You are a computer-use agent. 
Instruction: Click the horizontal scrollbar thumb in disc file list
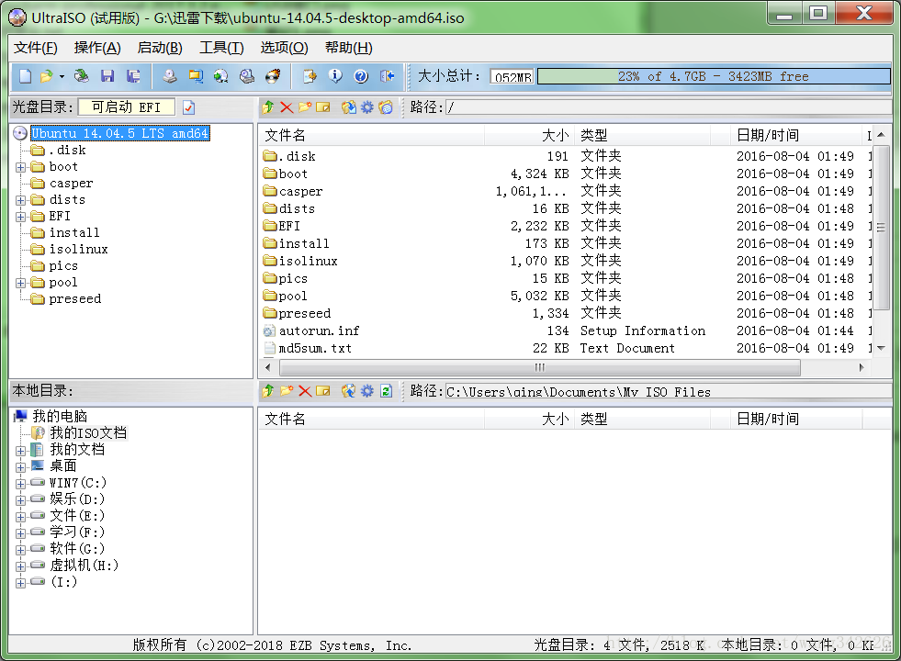click(539, 367)
